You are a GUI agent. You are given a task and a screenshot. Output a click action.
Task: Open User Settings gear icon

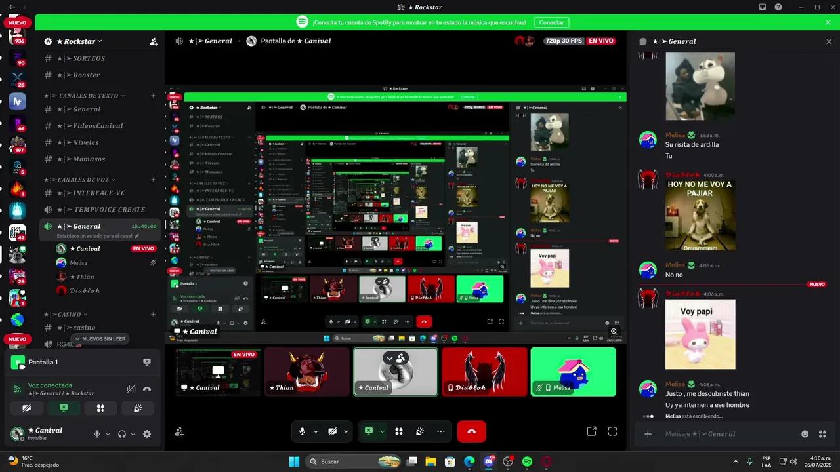[x=147, y=434]
